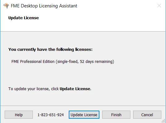The height and width of the screenshot is (123, 166).
Task: Click Finish to complete the assistant
Action: tap(116, 115)
